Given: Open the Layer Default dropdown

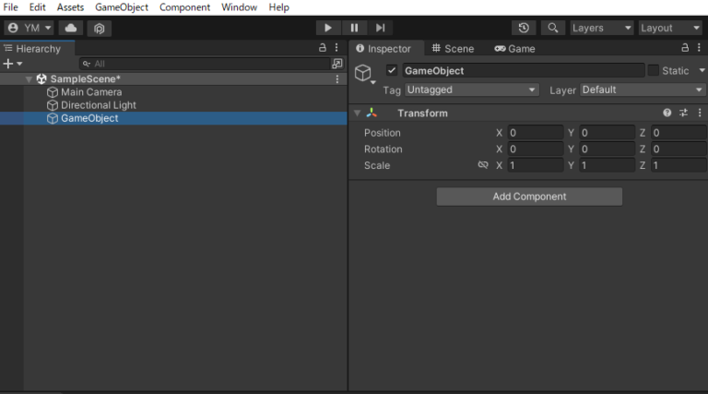Looking at the screenshot, I should pos(642,90).
